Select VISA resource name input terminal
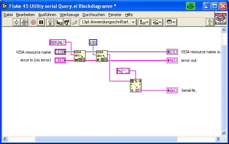 click(60, 52)
